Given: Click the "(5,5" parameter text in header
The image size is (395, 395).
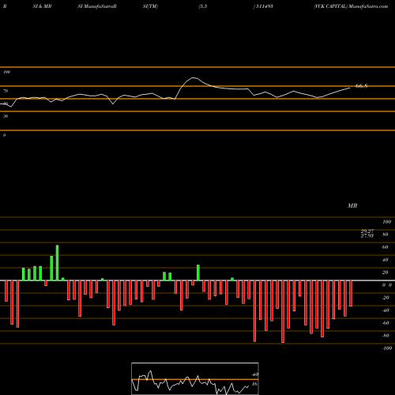Looking at the screenshot, I should point(203,6).
